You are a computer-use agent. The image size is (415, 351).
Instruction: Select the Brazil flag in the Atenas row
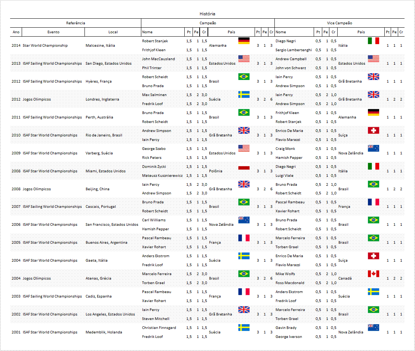click(x=244, y=274)
